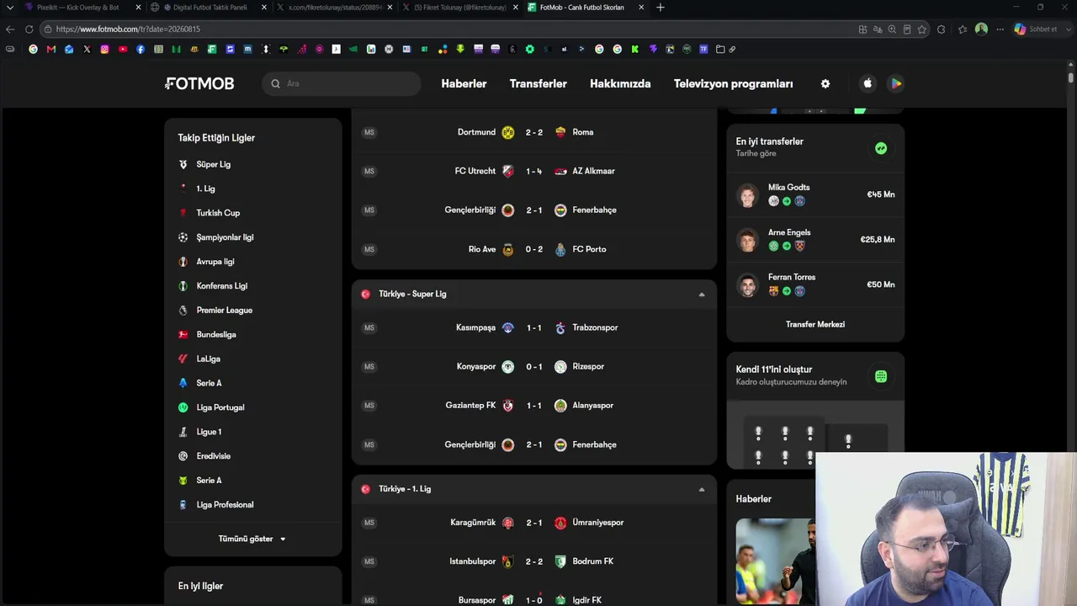Screen dimensions: 1077x606
Task: Go back with browser back arrow
Action: tap(10, 29)
